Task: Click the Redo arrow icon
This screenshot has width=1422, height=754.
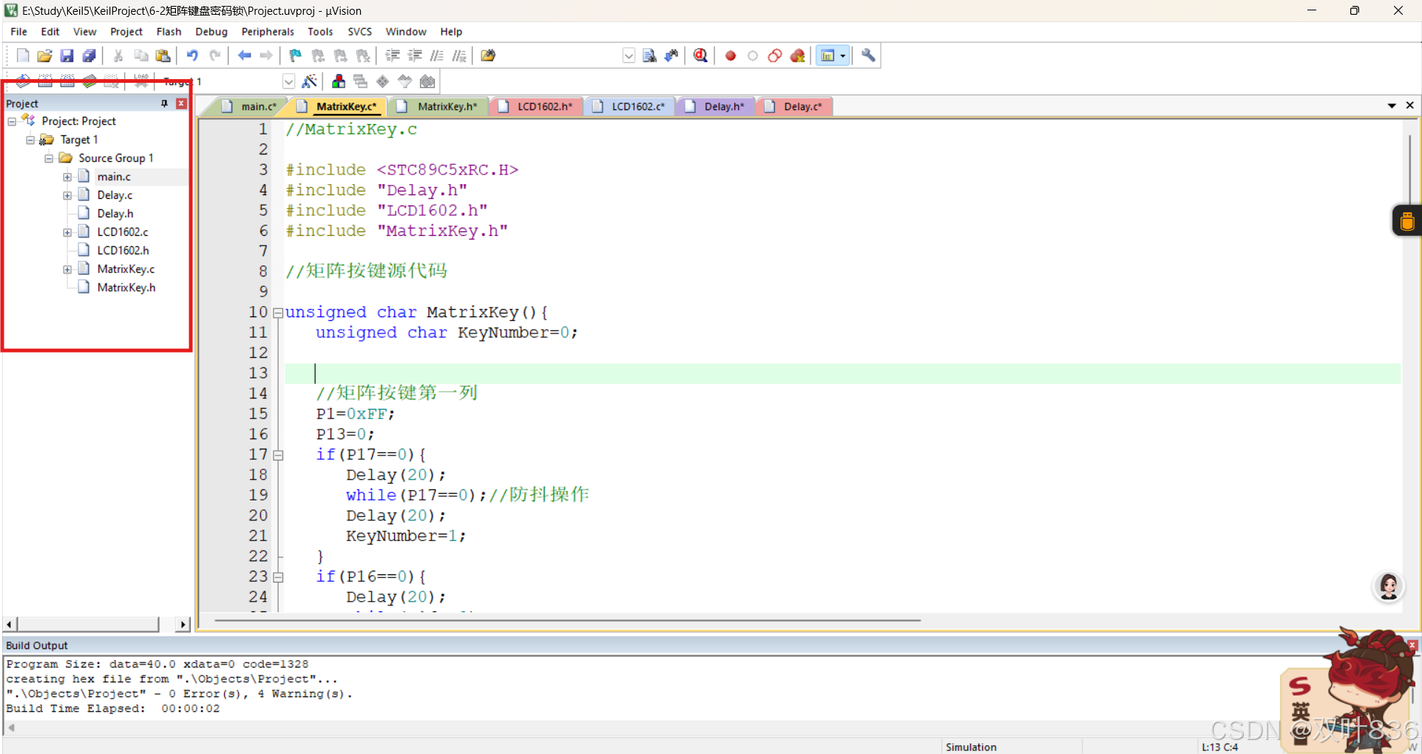Action: point(214,55)
